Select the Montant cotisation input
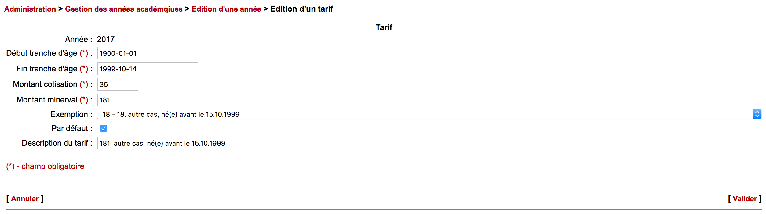Image resolution: width=766 pixels, height=214 pixels. [118, 84]
